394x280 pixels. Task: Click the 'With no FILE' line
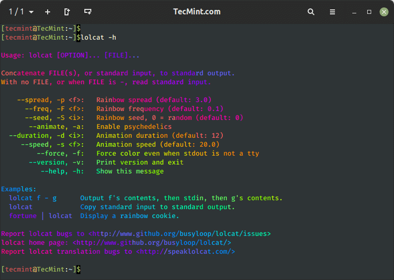pyautogui.click(x=106, y=82)
